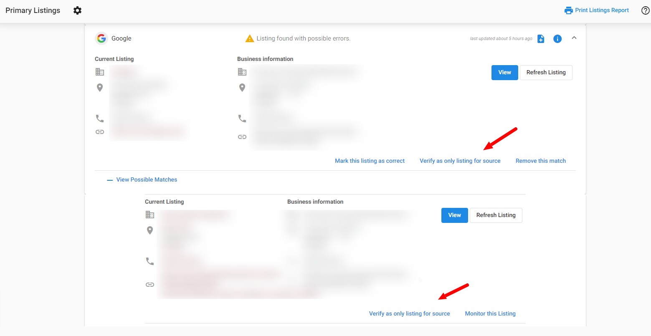The image size is (651, 336).
Task: Click Print Listings Report
Action: [601, 10]
